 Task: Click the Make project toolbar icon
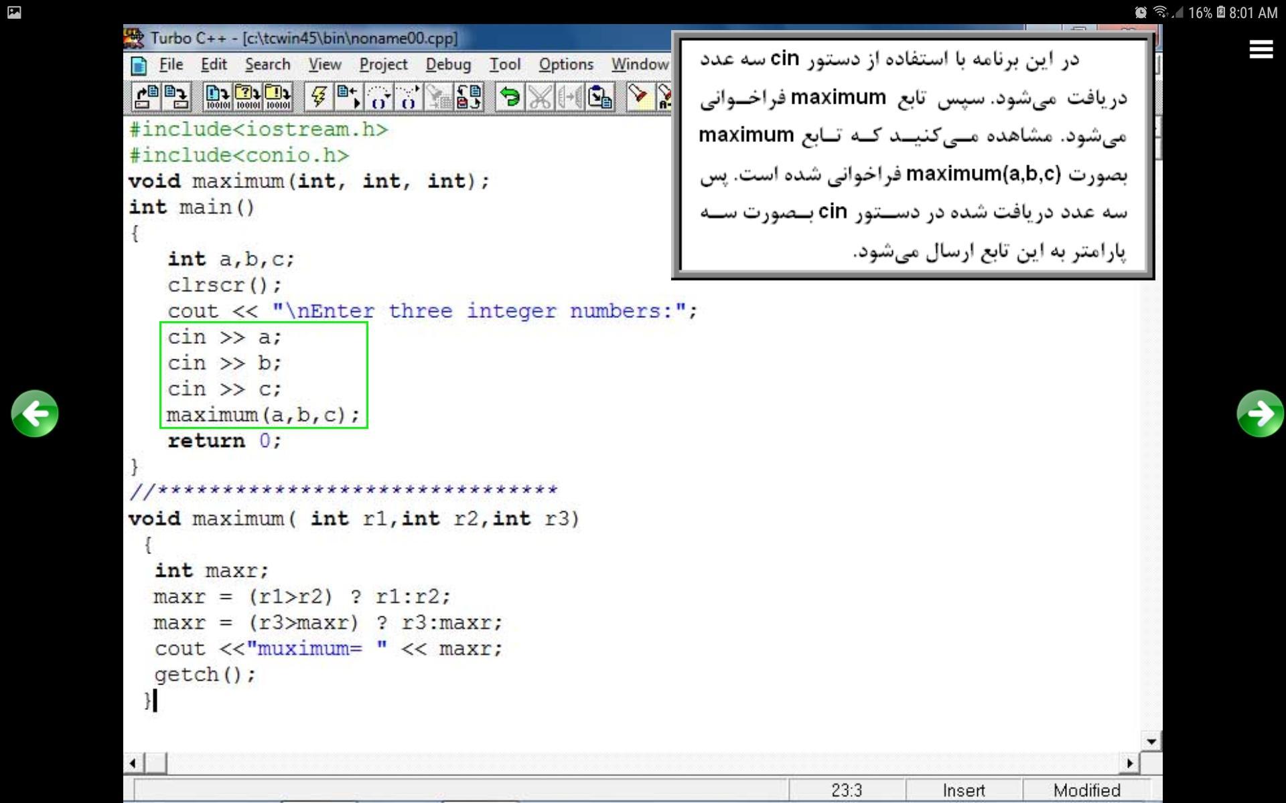pos(247,97)
